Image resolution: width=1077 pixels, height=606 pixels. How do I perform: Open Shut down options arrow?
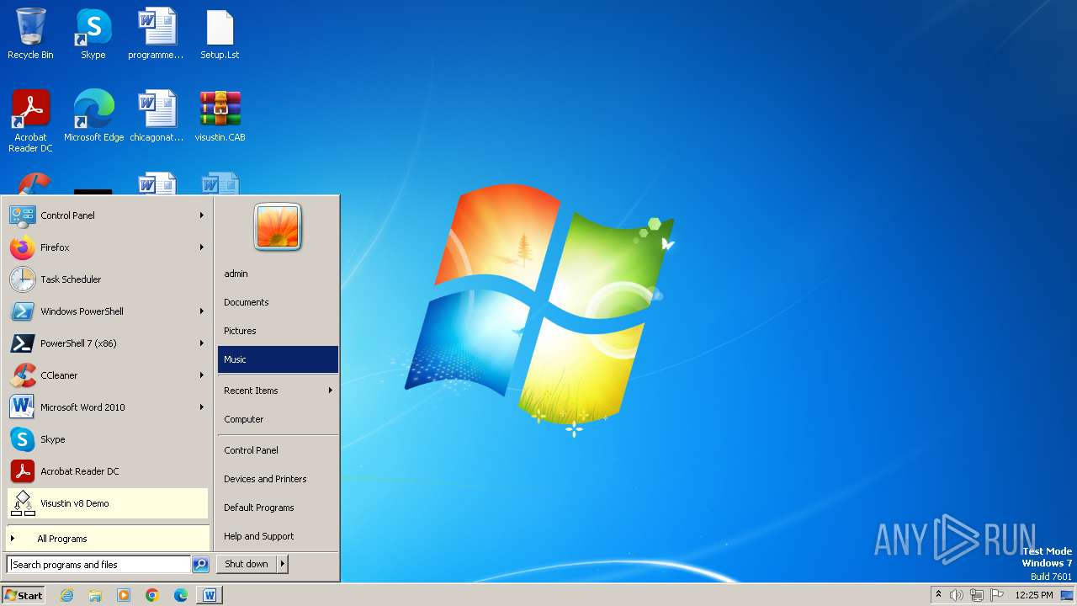tap(283, 564)
